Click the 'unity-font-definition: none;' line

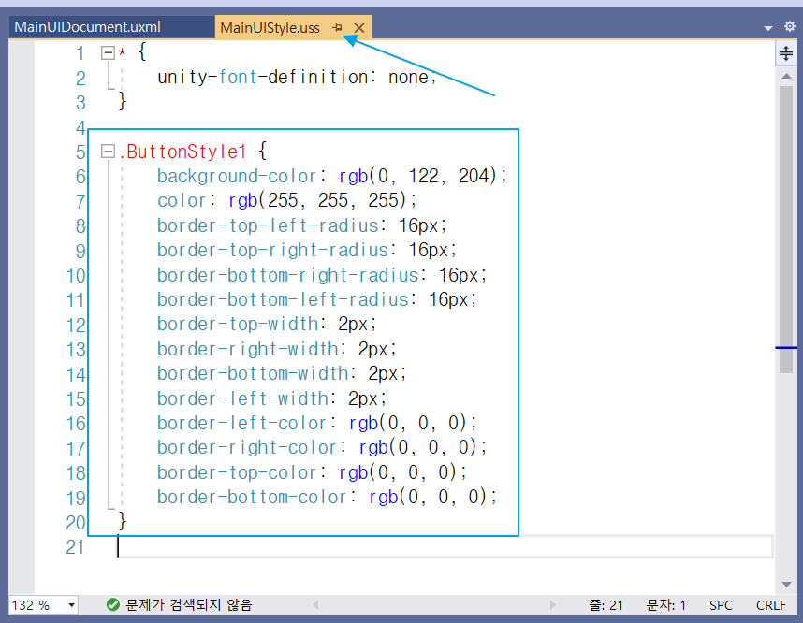click(297, 77)
